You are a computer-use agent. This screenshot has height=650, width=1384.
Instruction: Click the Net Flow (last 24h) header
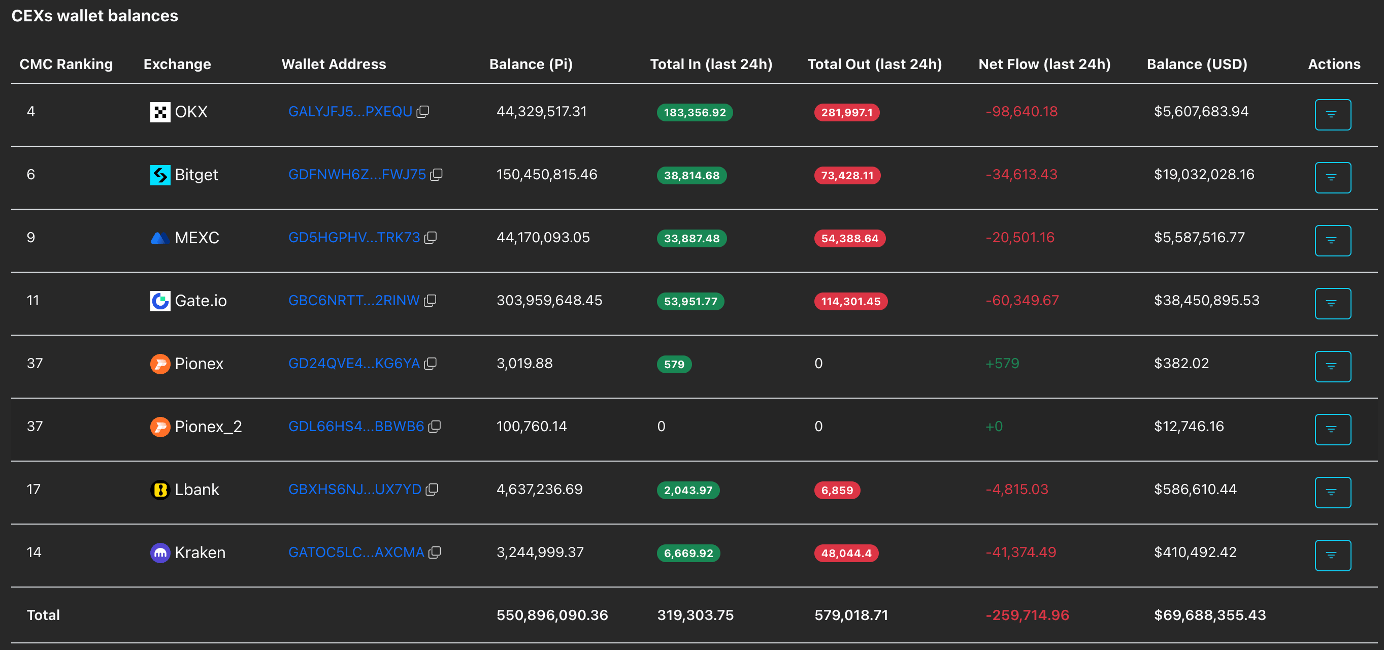[1044, 64]
